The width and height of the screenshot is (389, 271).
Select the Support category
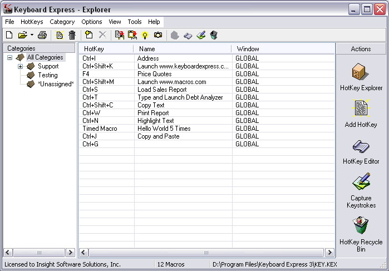[x=48, y=66]
